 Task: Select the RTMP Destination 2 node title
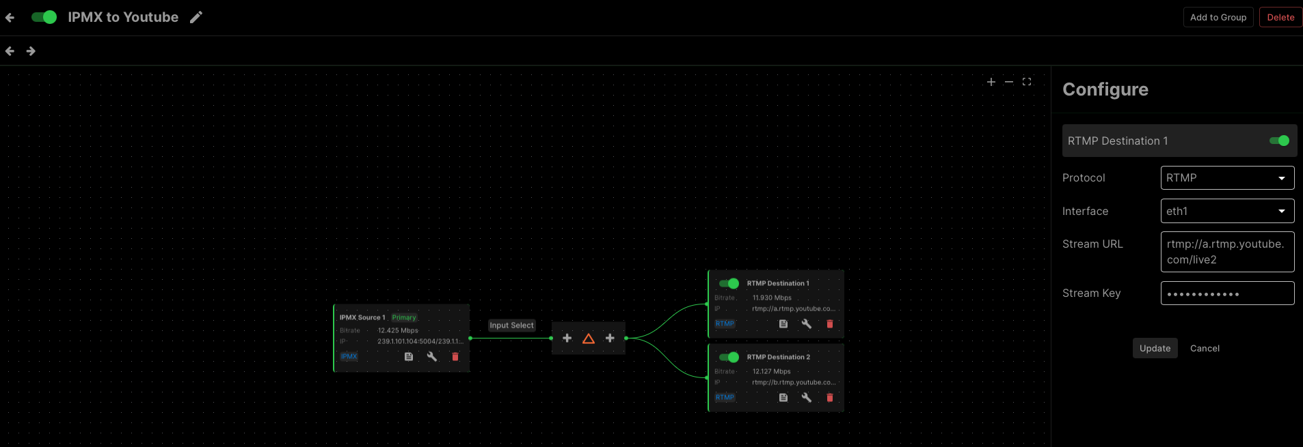pos(778,357)
